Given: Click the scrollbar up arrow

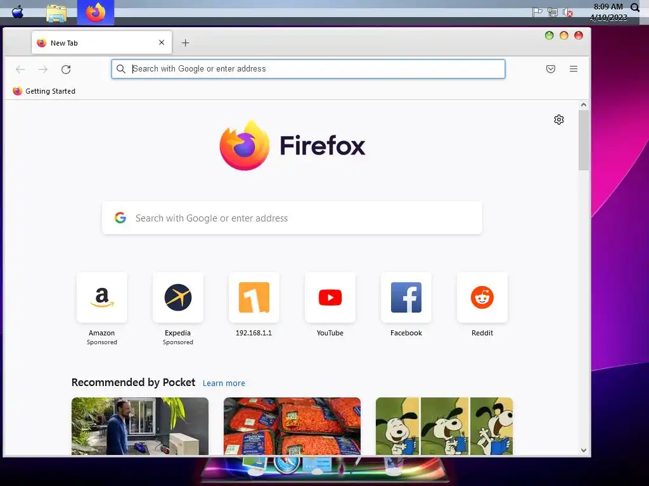Looking at the screenshot, I should tap(584, 105).
